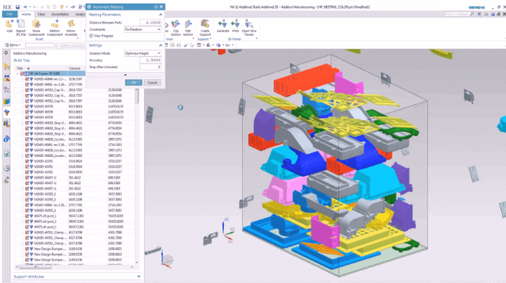Click the volume value 3158.5247
This screenshot has width=506, height=283.
click(75, 79)
